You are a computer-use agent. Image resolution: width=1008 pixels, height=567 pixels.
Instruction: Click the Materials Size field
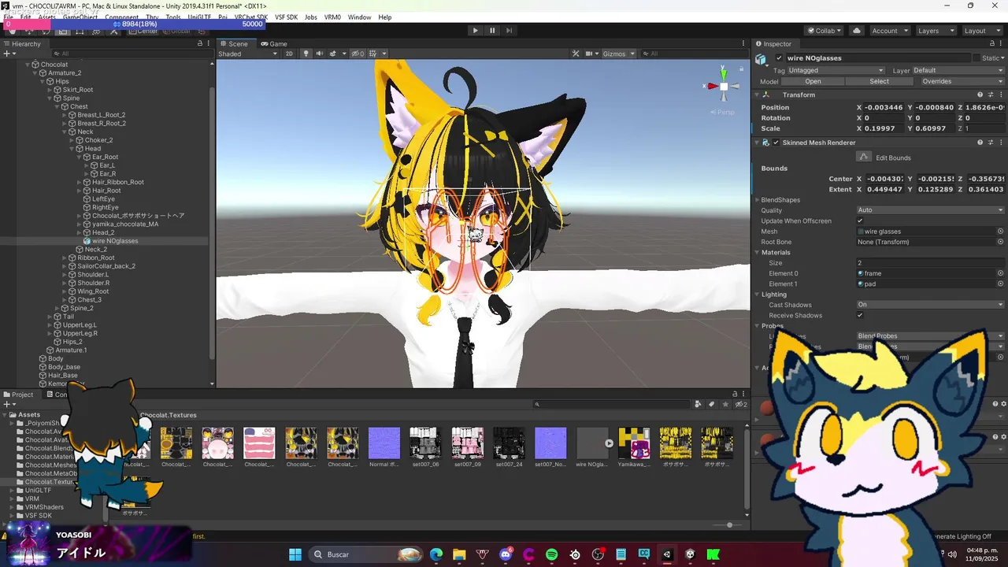(931, 263)
